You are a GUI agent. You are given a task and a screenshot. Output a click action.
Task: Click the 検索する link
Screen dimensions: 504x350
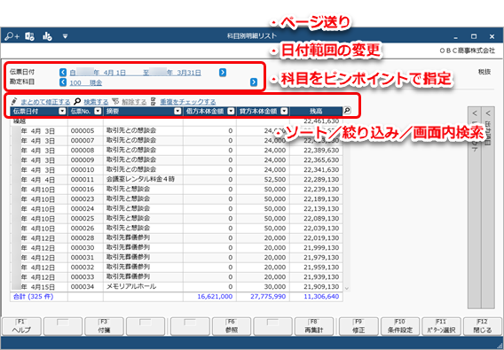[96, 102]
